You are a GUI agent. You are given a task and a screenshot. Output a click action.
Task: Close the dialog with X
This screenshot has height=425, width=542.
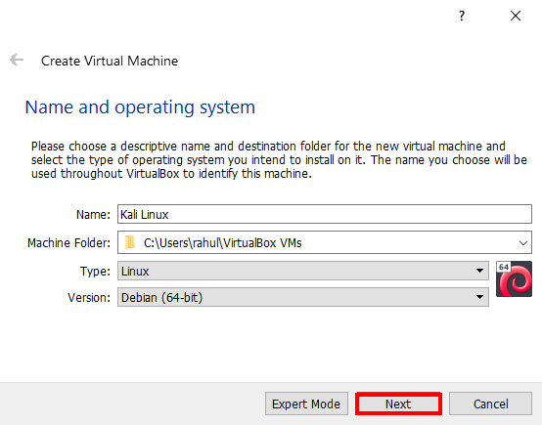click(516, 16)
